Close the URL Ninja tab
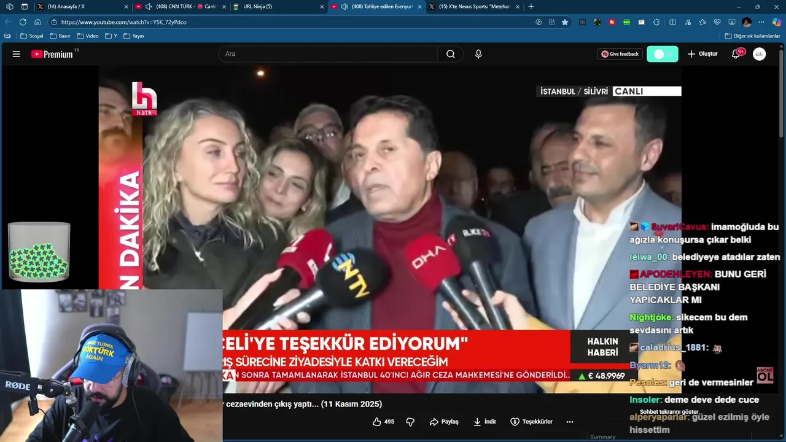 (322, 7)
